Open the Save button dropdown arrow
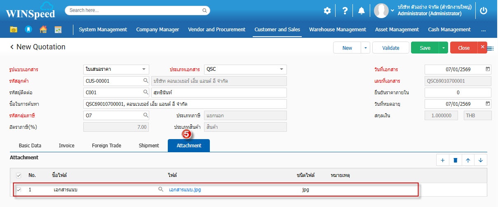This screenshot has height=207, width=498. coord(443,48)
